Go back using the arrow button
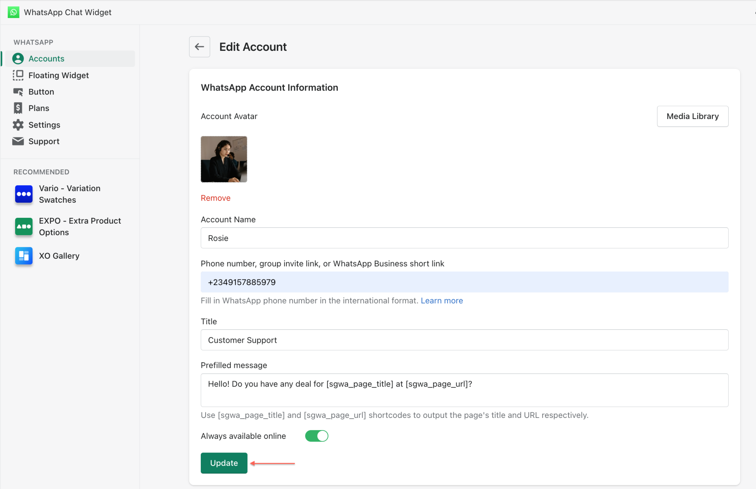The height and width of the screenshot is (489, 756). (x=199, y=47)
